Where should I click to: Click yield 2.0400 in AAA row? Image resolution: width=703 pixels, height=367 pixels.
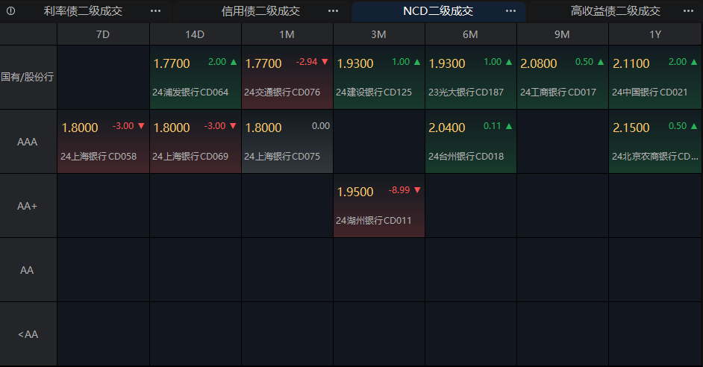click(447, 128)
